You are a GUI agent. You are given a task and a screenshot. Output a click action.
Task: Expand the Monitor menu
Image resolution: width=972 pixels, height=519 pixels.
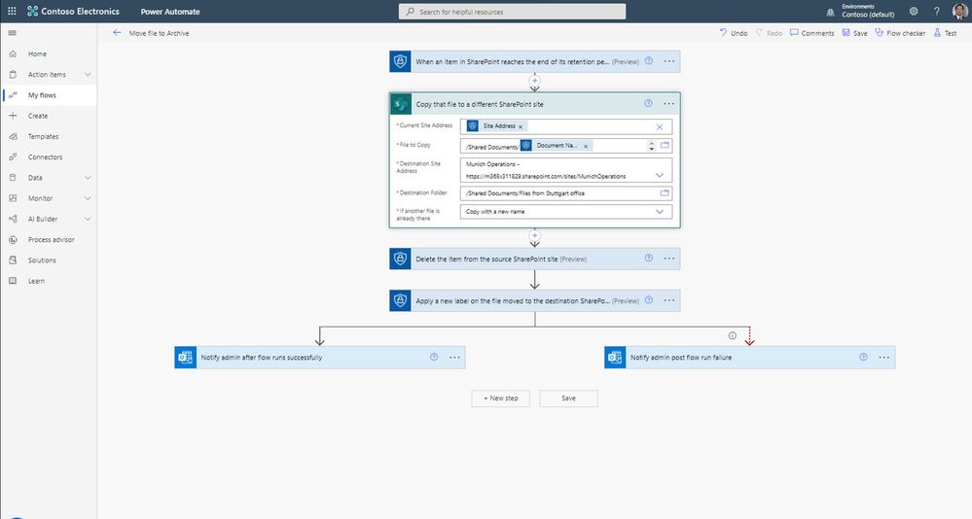[88, 198]
